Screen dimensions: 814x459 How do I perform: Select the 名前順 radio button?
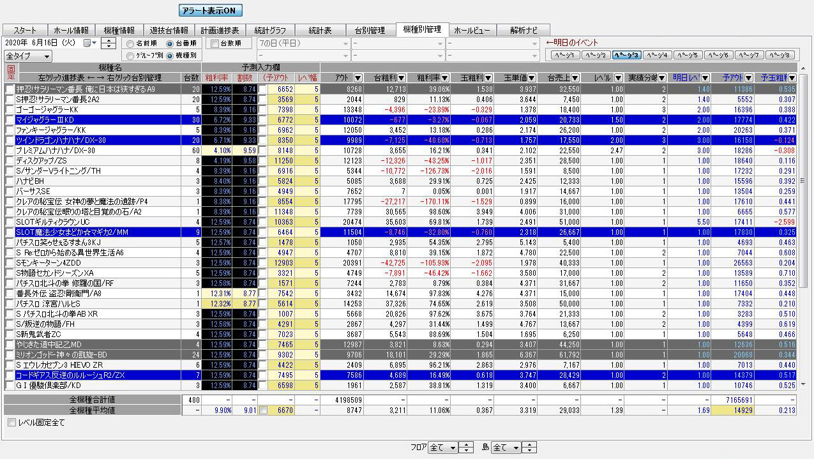coord(130,44)
